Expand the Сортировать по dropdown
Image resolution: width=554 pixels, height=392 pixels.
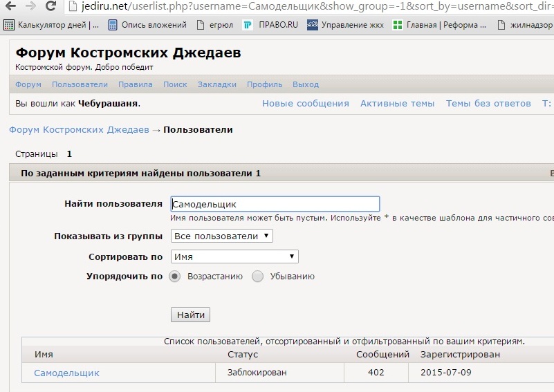(x=234, y=256)
